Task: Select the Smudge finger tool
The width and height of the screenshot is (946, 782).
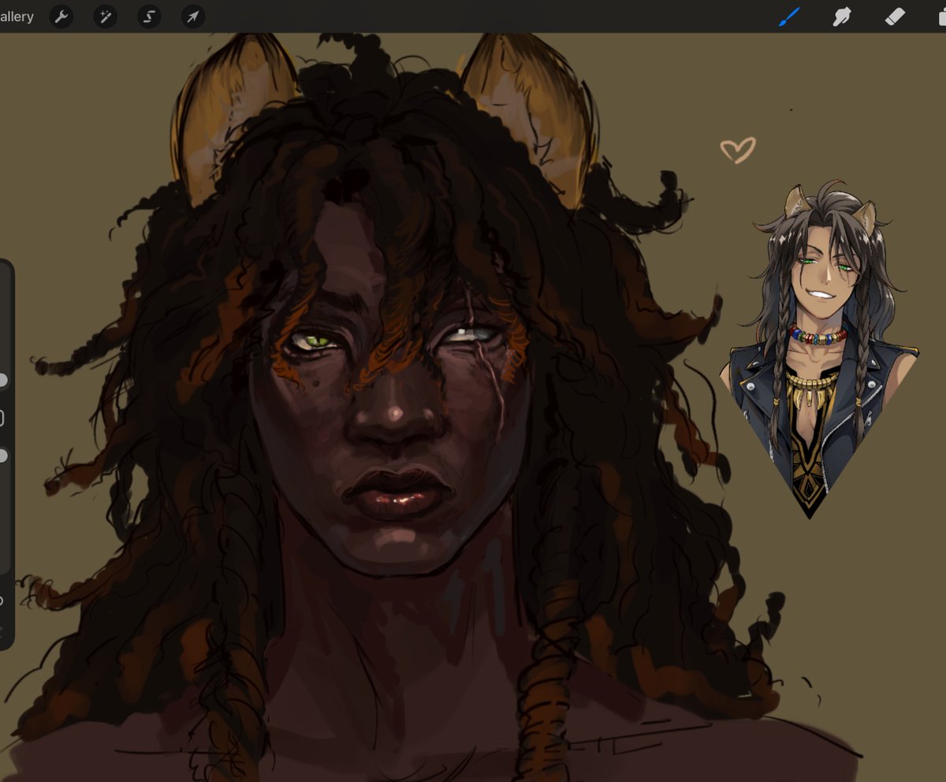Action: tap(842, 17)
